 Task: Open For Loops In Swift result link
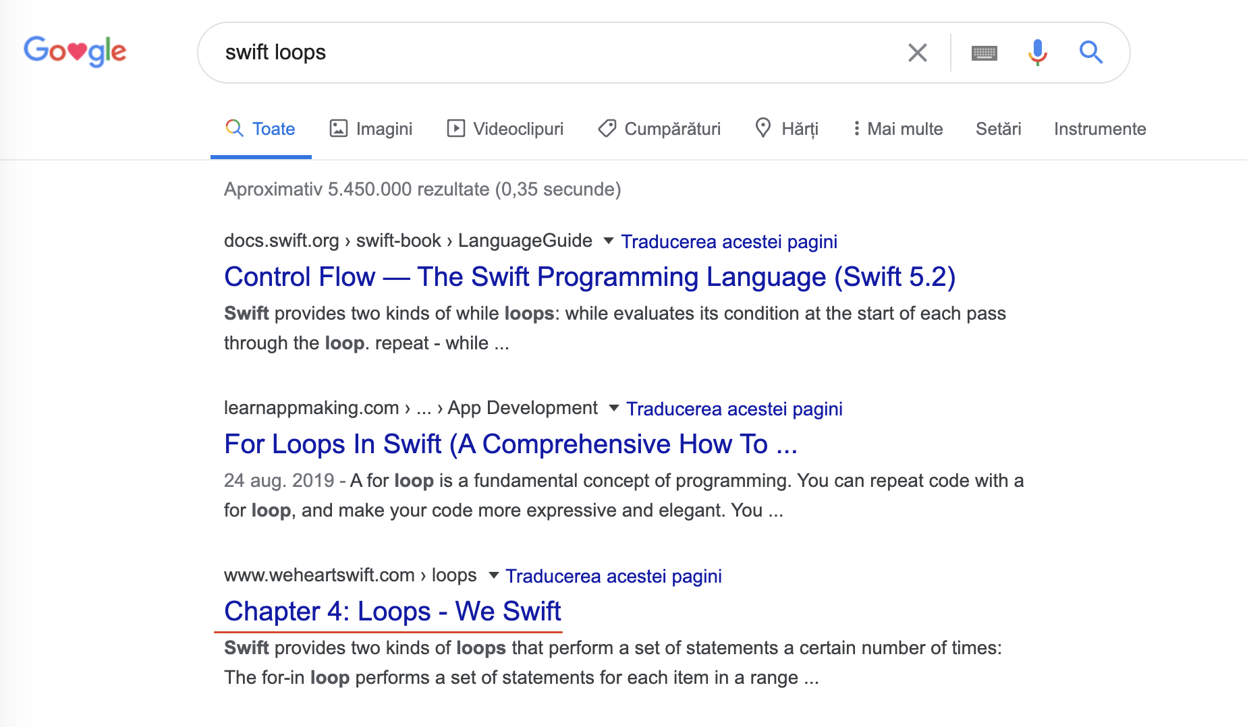(x=511, y=444)
